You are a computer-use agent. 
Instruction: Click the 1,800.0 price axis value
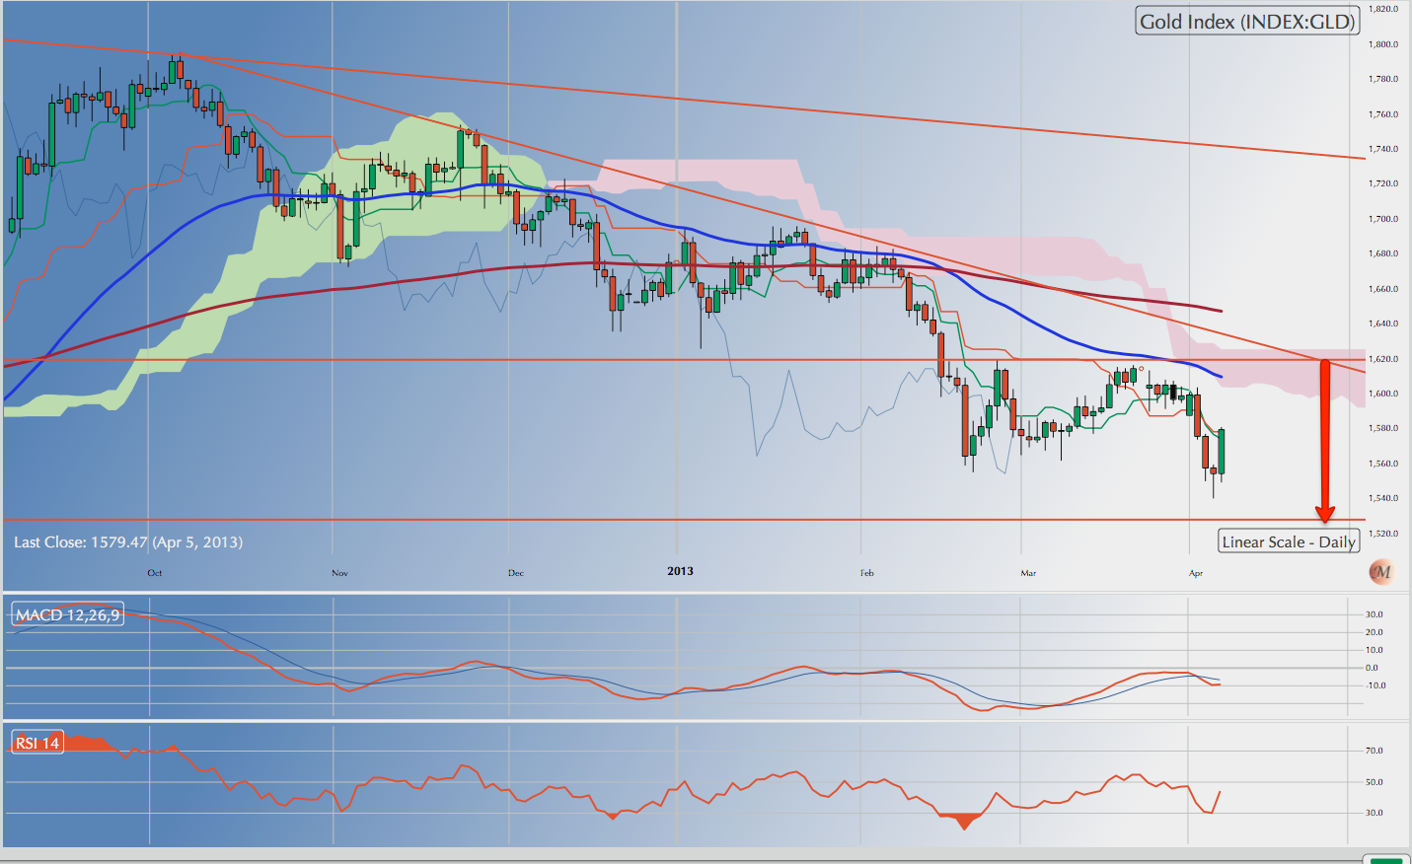pos(1383,44)
